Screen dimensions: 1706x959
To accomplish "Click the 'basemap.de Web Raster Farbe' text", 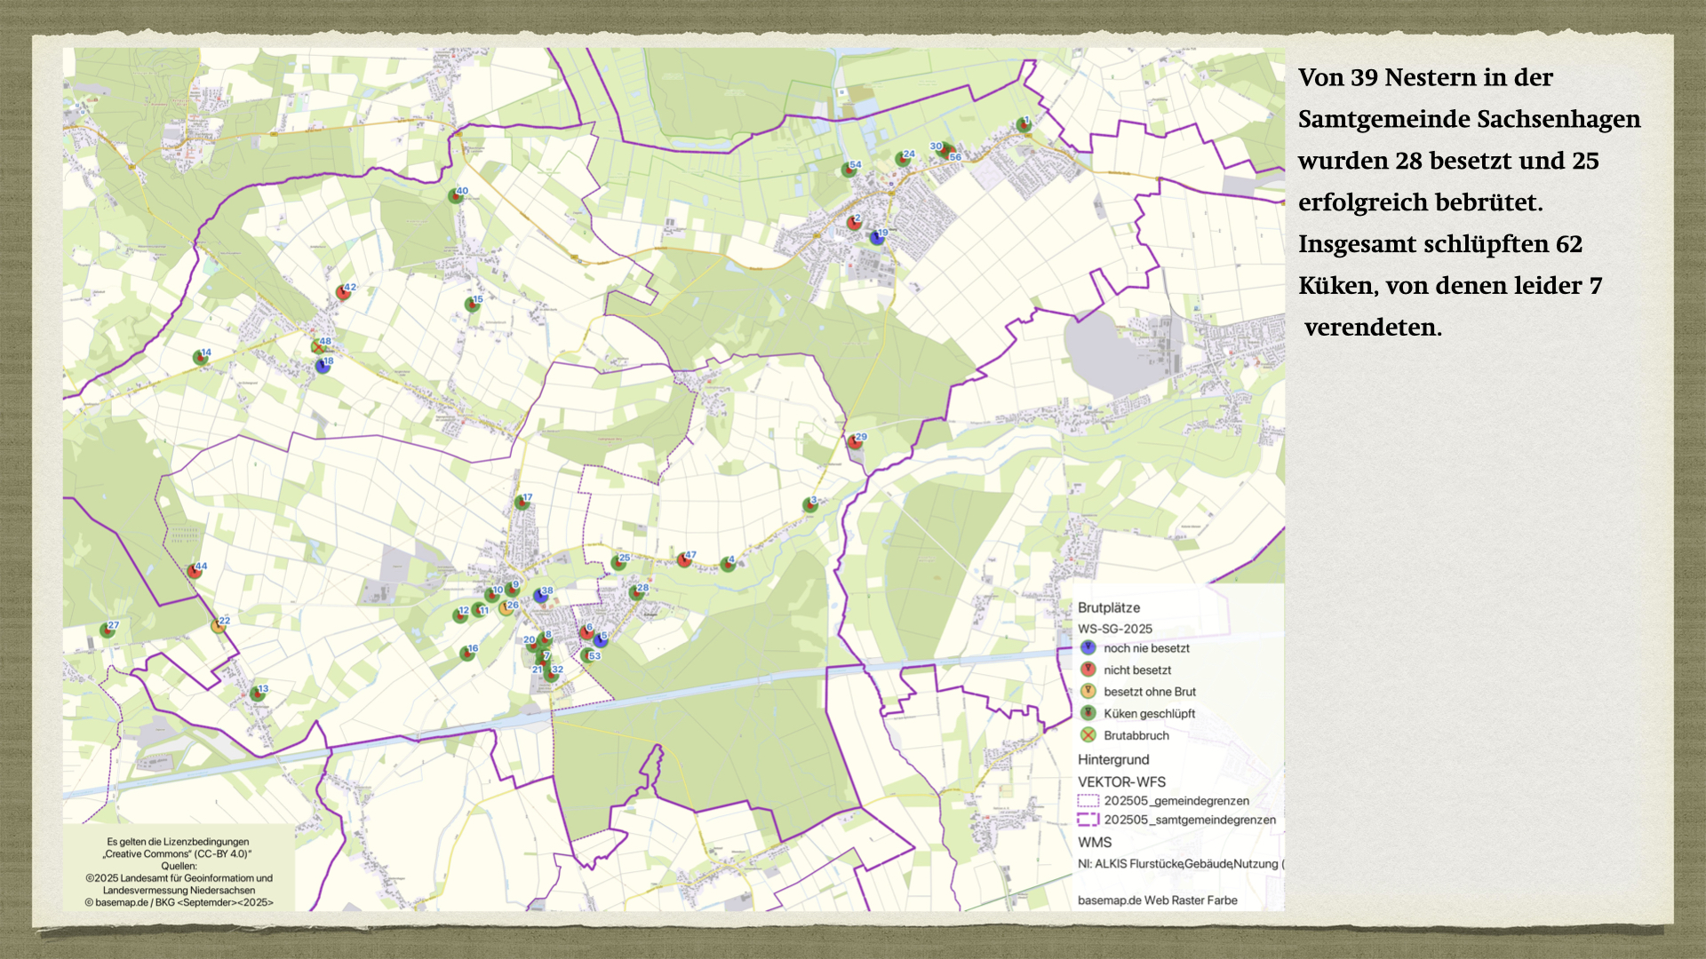I will 1157,900.
